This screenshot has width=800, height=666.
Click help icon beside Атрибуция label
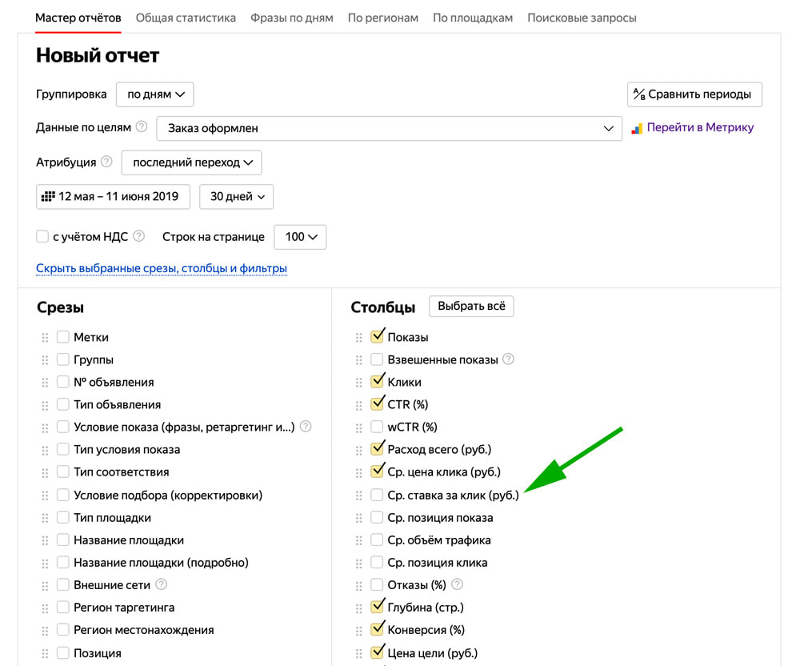tap(106, 162)
